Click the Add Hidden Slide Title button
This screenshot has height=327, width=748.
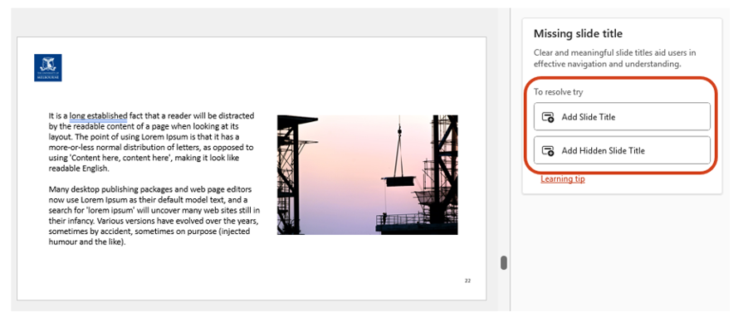coord(622,150)
